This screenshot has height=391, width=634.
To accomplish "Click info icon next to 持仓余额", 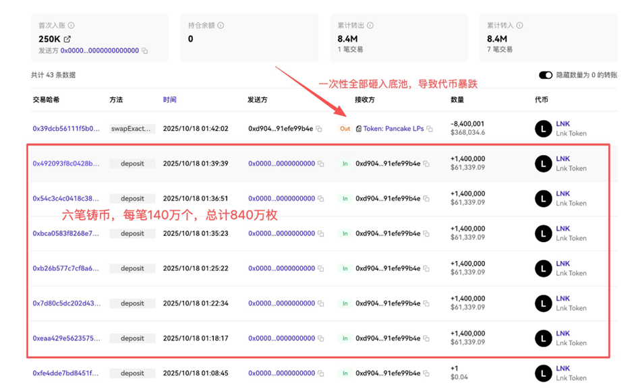I will 221,26.
